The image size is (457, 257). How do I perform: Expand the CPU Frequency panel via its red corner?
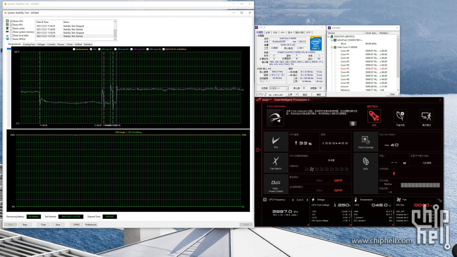[308, 225]
